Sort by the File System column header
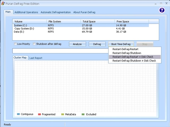Image resolution: width=170 pixels, height=127 pixels. pyautogui.click(x=64, y=21)
